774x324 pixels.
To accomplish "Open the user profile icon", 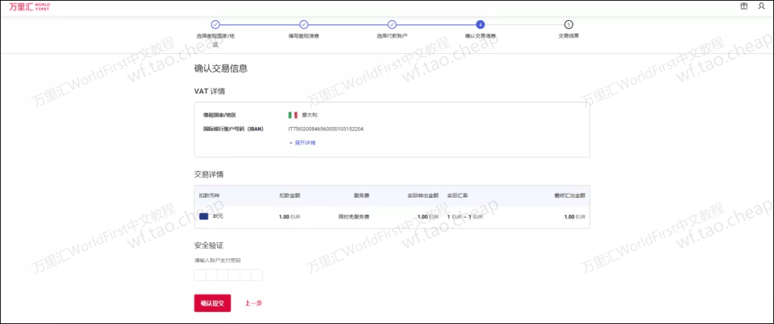I will 761,6.
